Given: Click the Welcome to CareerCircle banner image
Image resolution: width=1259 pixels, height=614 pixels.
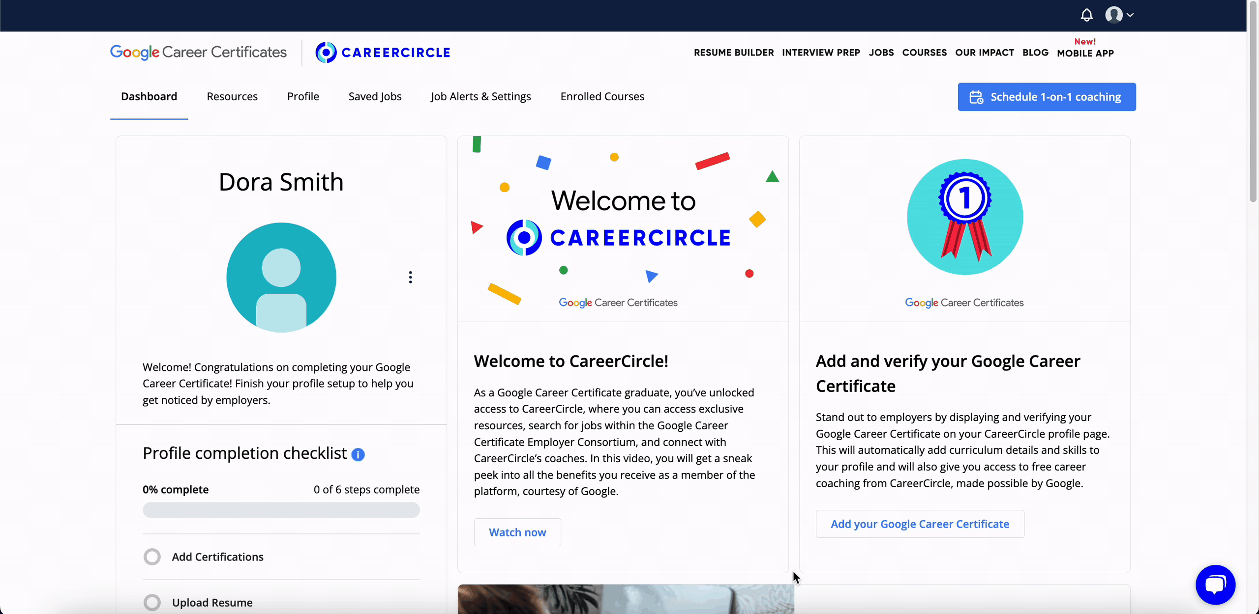Looking at the screenshot, I should click(623, 229).
